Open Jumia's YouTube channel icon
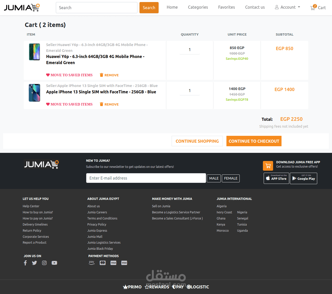332x294 pixels. tap(54, 263)
